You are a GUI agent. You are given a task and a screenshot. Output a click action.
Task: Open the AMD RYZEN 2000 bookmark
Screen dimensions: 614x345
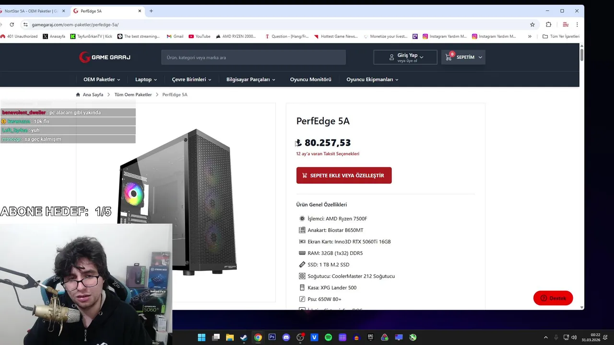[x=236, y=36]
